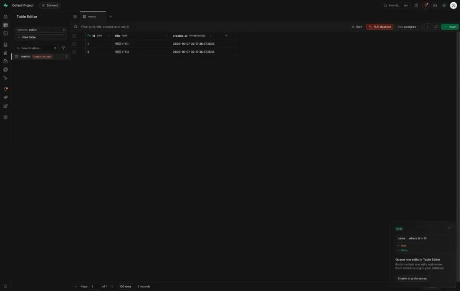Close the new feature popup
The image size is (460, 291).
pos(449,228)
